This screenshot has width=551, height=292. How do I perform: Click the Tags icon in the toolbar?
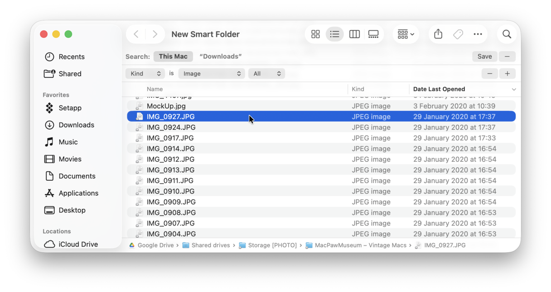(458, 34)
